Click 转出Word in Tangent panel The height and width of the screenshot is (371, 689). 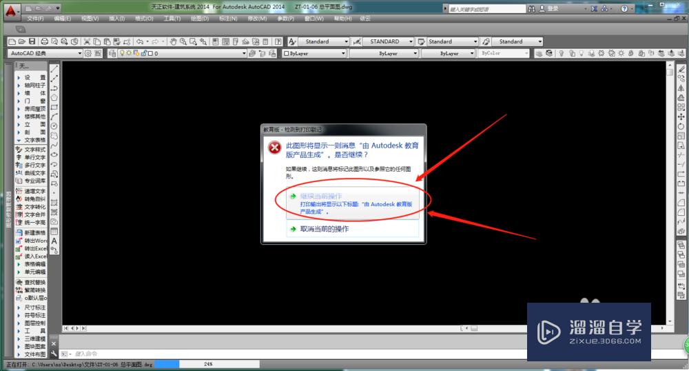[31, 241]
